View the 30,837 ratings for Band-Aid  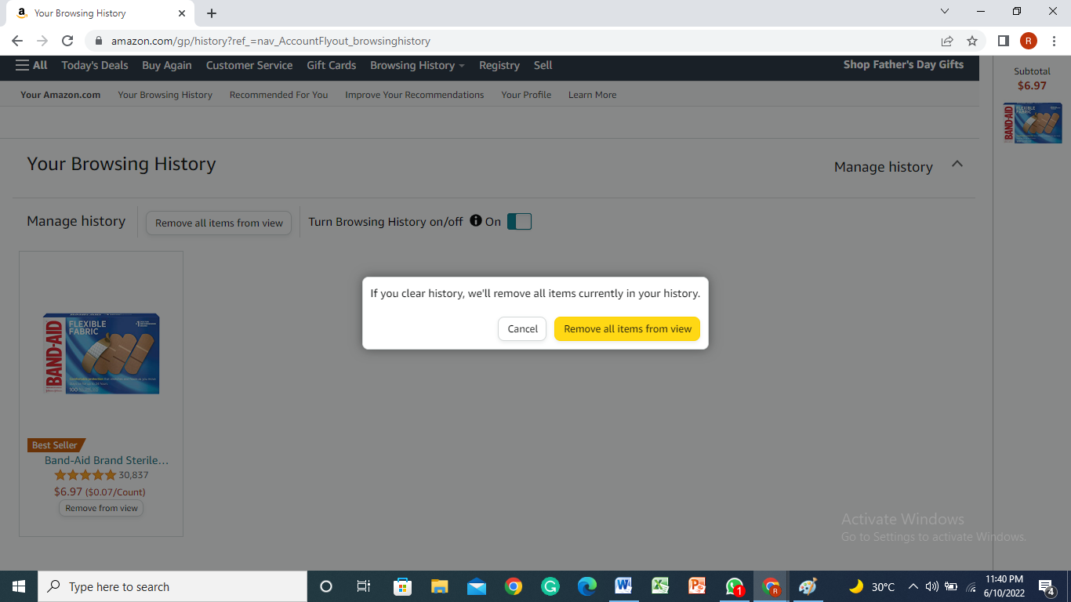[133, 475]
